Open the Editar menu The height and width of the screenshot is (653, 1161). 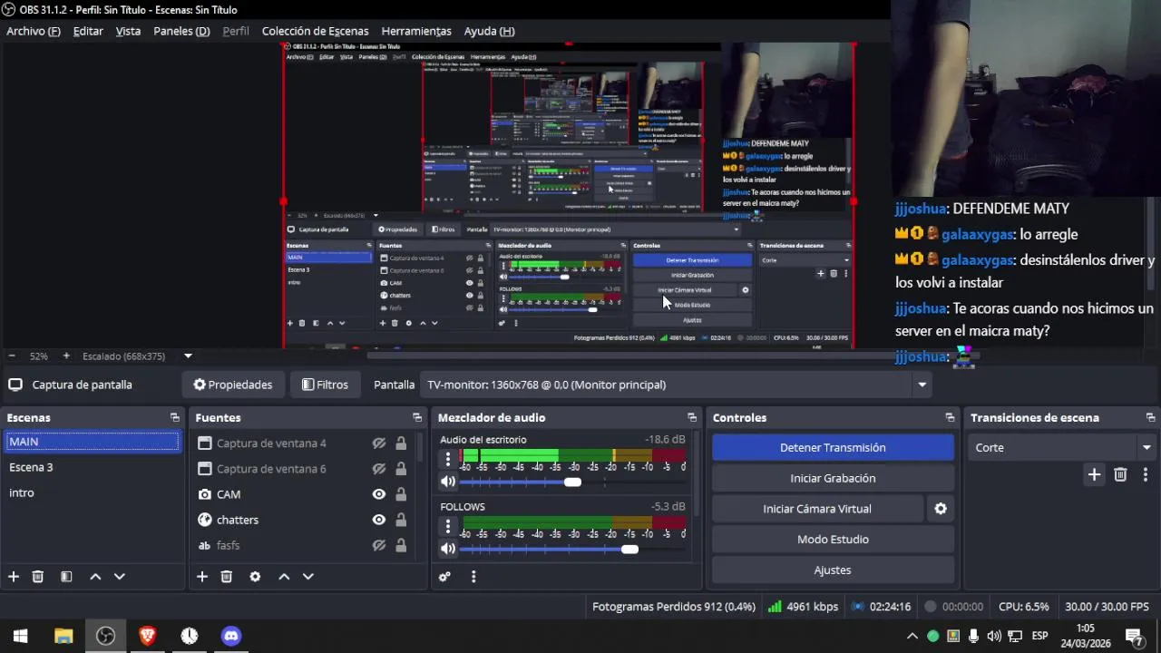tap(88, 31)
